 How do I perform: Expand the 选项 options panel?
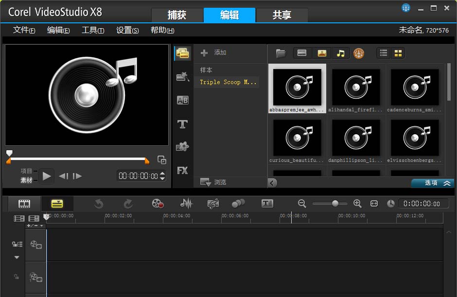point(432,183)
